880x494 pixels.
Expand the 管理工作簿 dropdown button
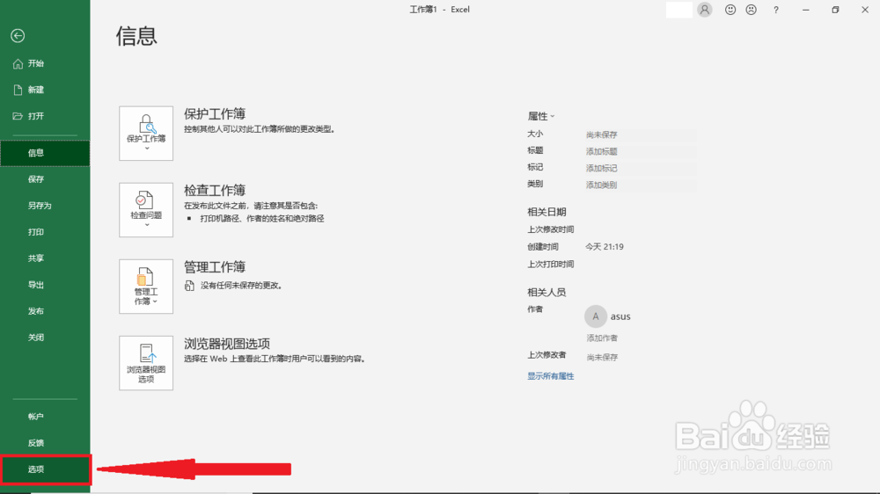tap(146, 287)
